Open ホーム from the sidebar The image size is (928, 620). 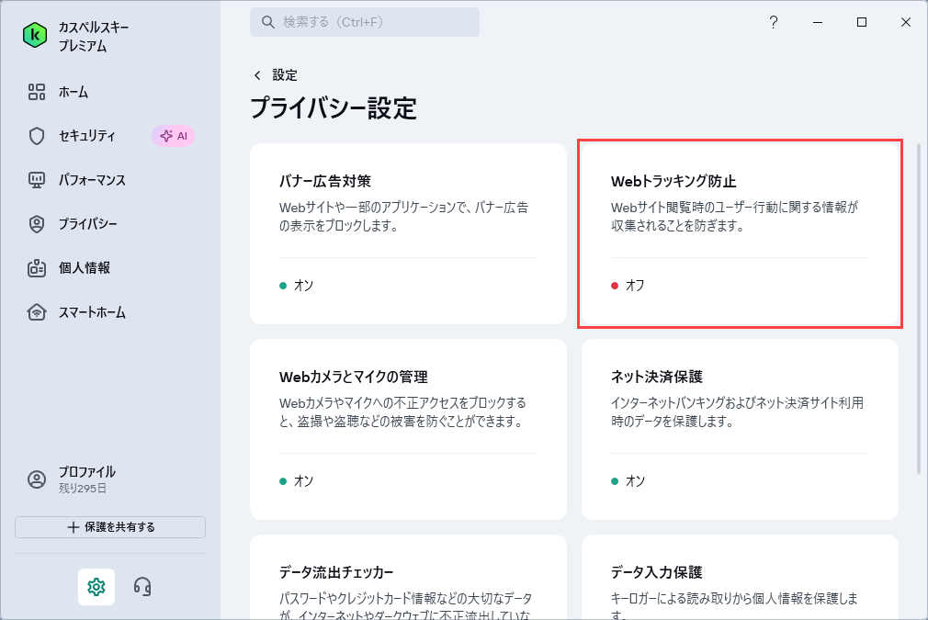pos(73,92)
